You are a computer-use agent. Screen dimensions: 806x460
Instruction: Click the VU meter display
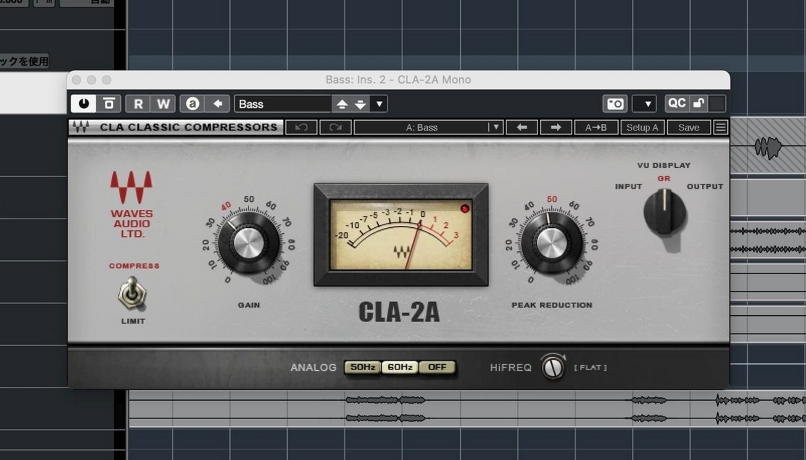(401, 235)
